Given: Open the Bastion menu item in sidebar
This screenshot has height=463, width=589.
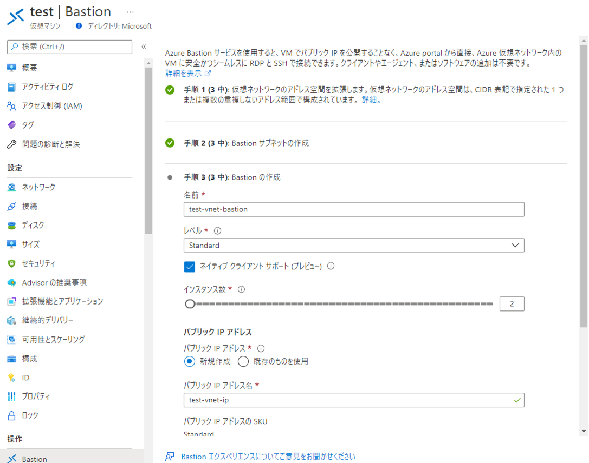Looking at the screenshot, I should tap(34, 459).
